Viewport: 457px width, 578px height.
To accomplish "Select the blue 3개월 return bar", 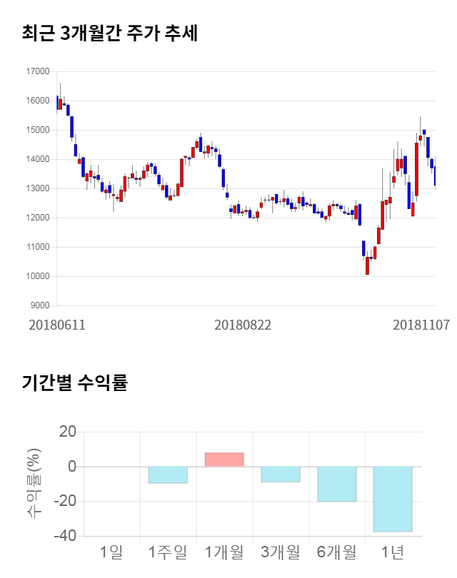I will coord(281,474).
